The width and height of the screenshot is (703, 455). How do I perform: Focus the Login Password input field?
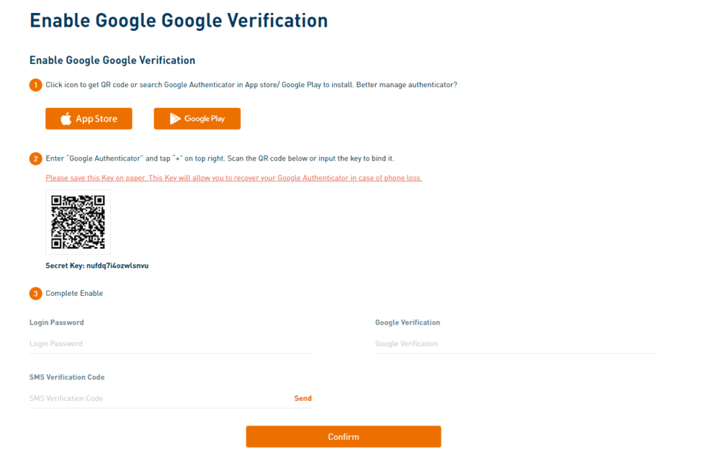tap(170, 344)
